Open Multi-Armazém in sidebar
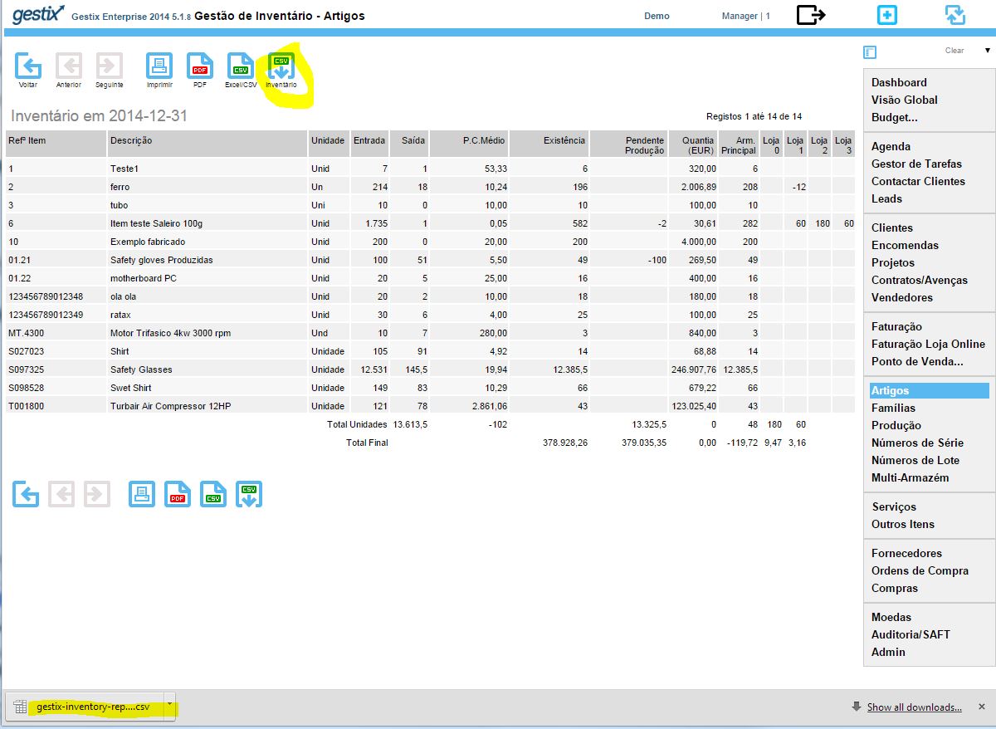The height and width of the screenshot is (729, 996). click(x=910, y=477)
